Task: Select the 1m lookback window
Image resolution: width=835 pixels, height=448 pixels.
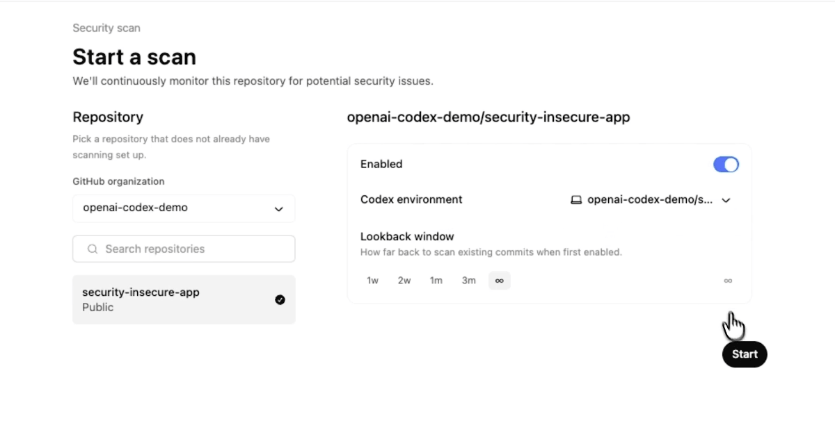Action: [x=436, y=281]
